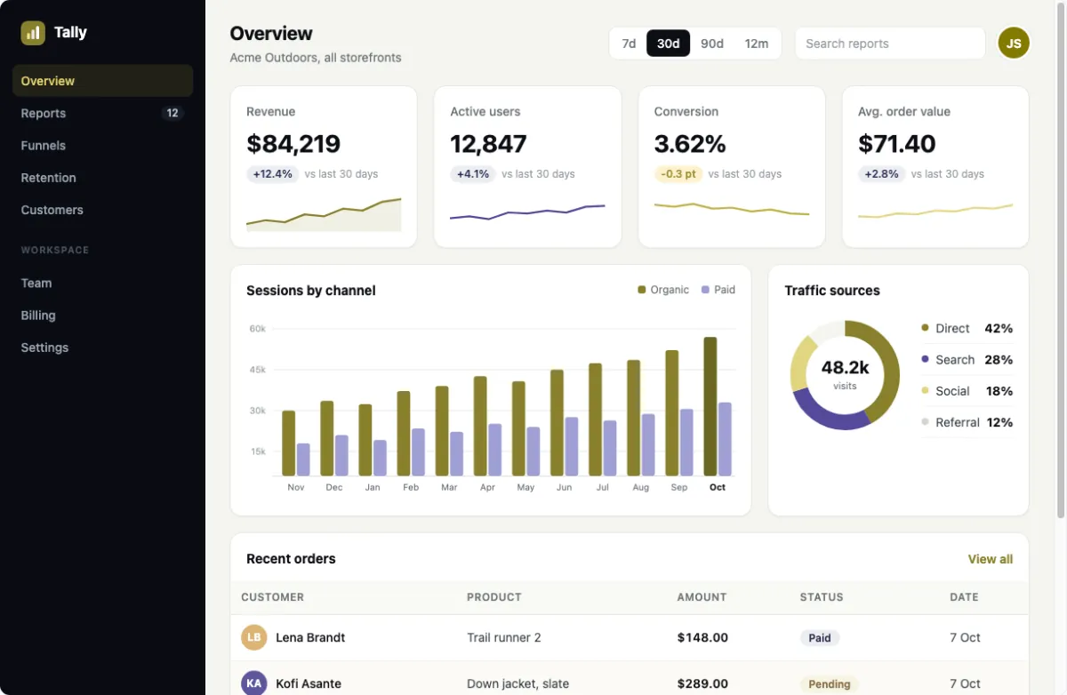
Task: Click the +4.1% active users badge
Action: pyautogui.click(x=473, y=174)
